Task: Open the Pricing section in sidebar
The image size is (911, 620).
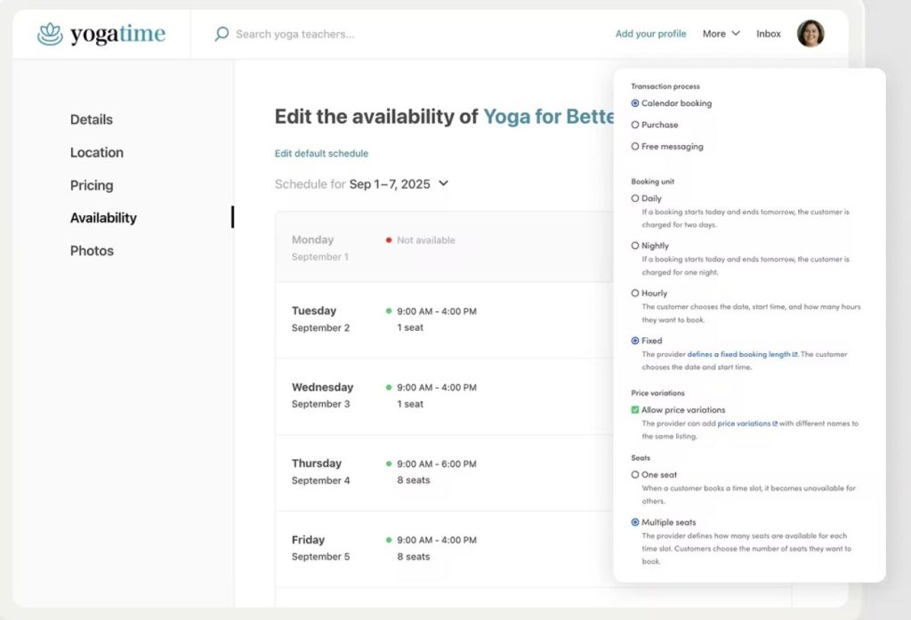Action: [92, 185]
